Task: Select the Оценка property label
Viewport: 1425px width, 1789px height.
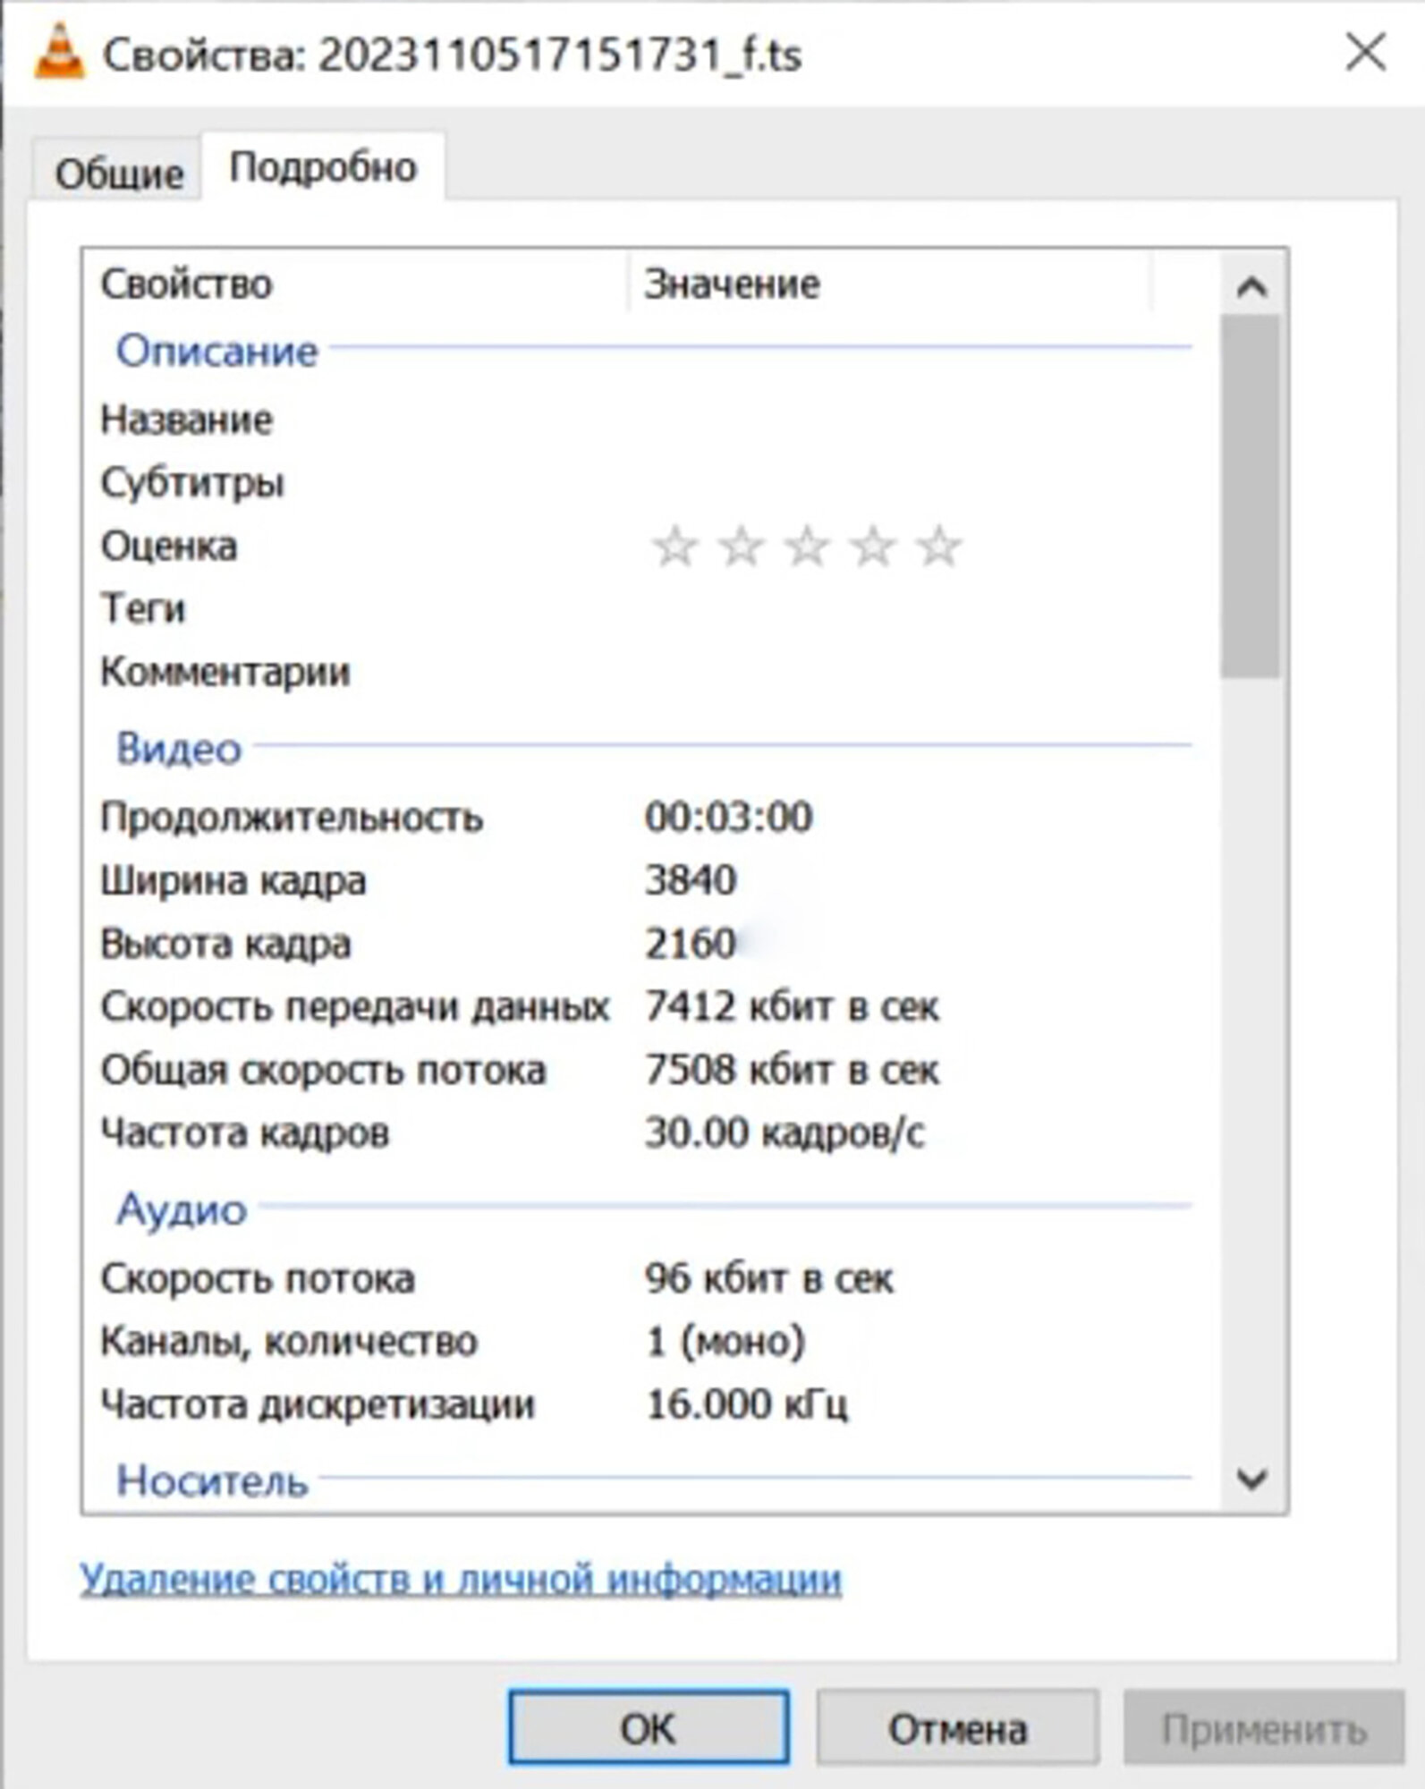Action: [169, 546]
